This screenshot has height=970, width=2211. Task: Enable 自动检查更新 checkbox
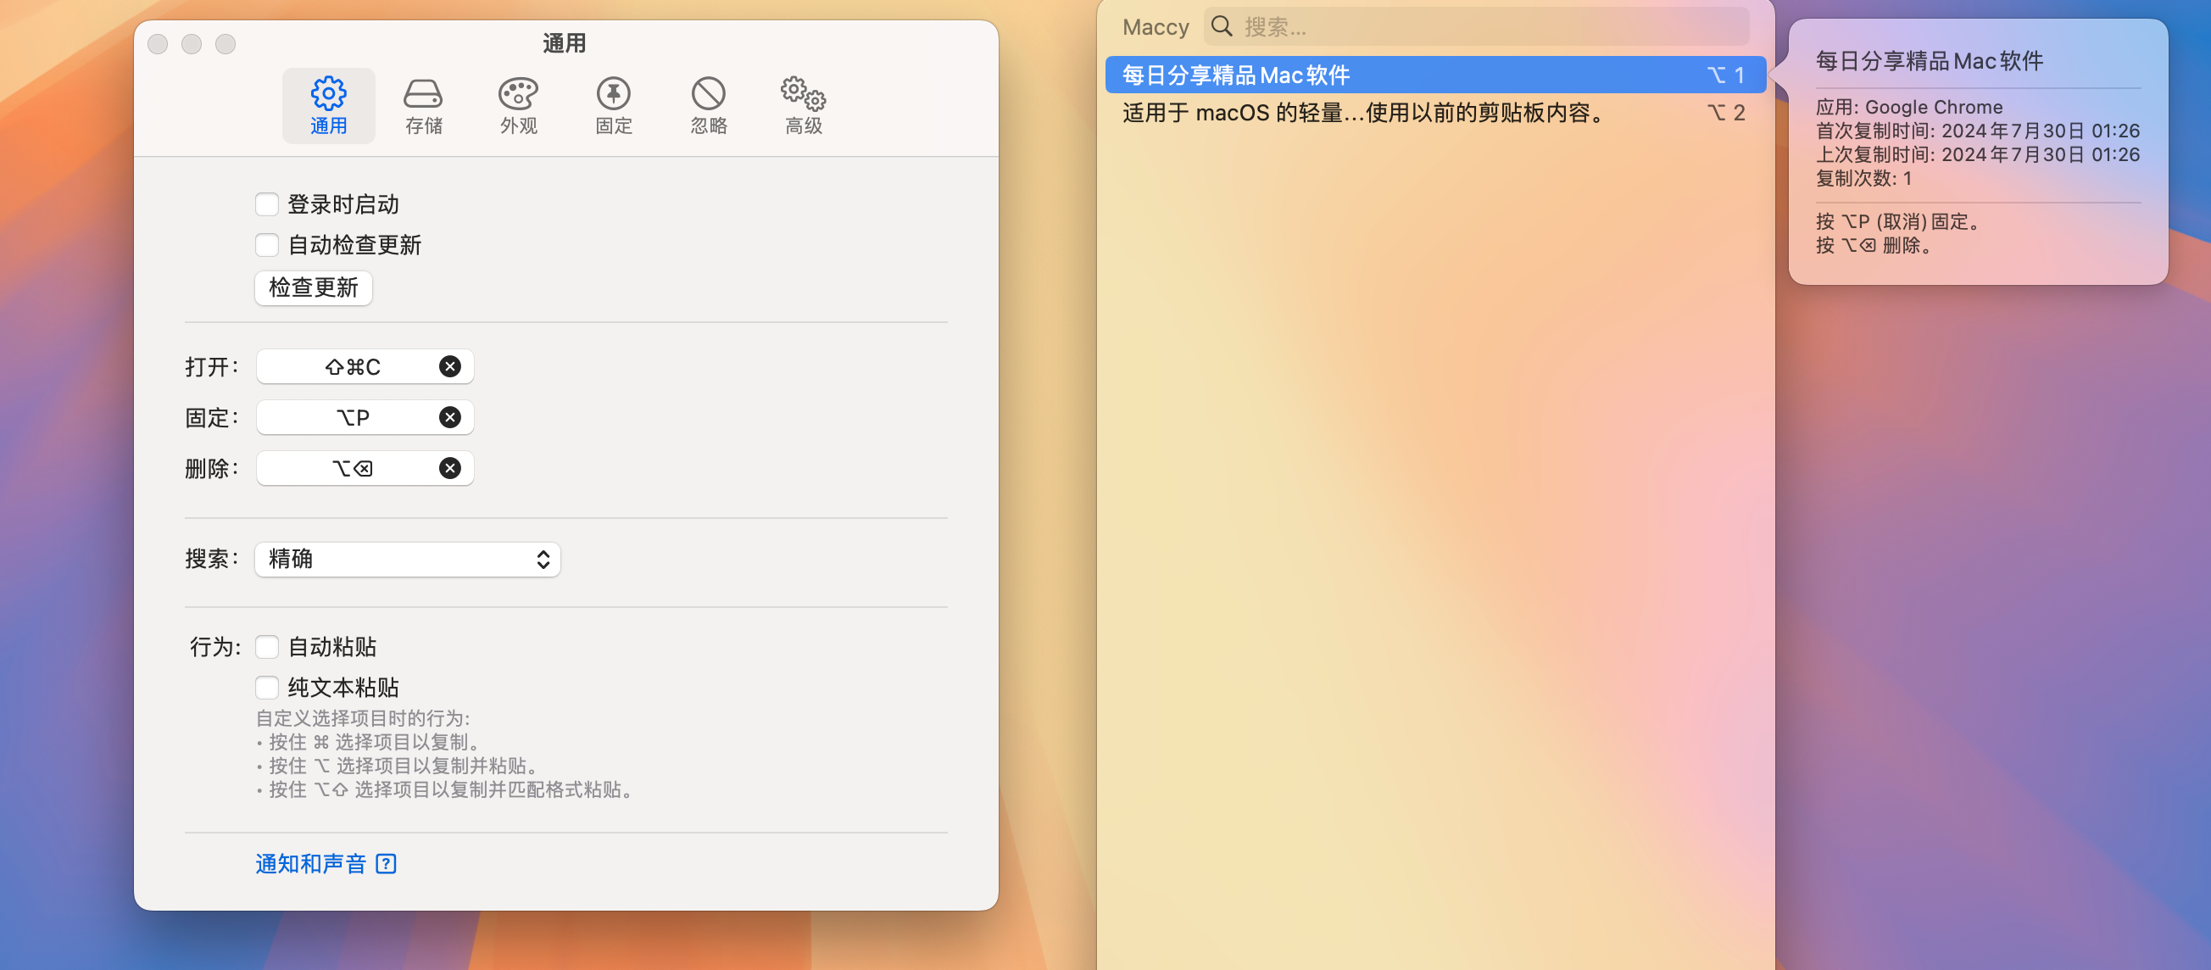click(x=267, y=245)
